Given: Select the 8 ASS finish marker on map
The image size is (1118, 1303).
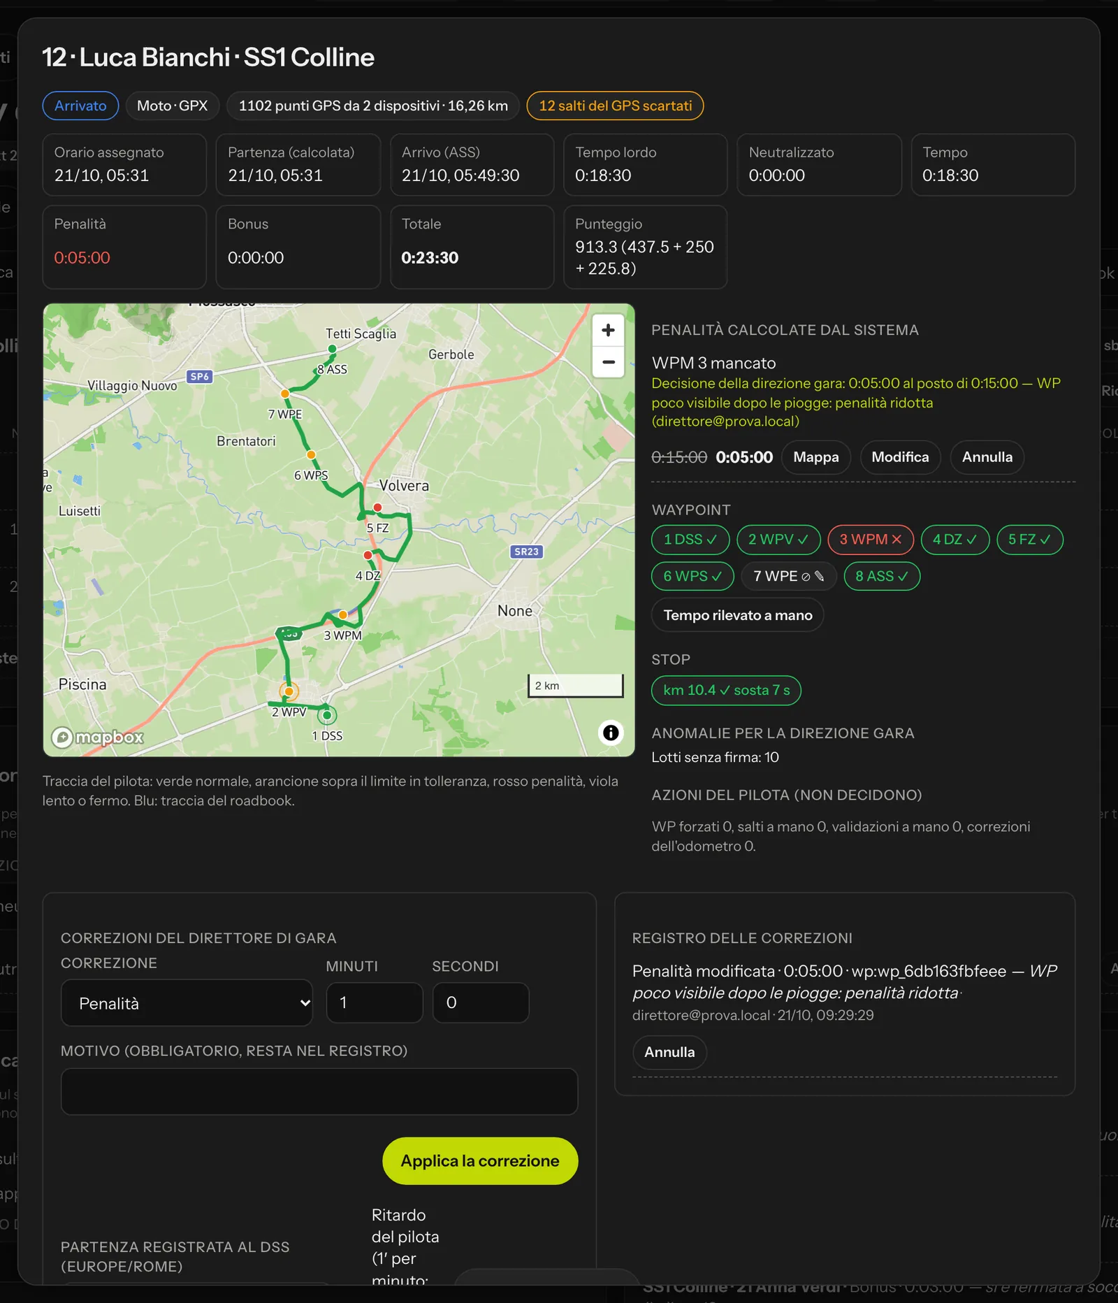Looking at the screenshot, I should point(332,349).
